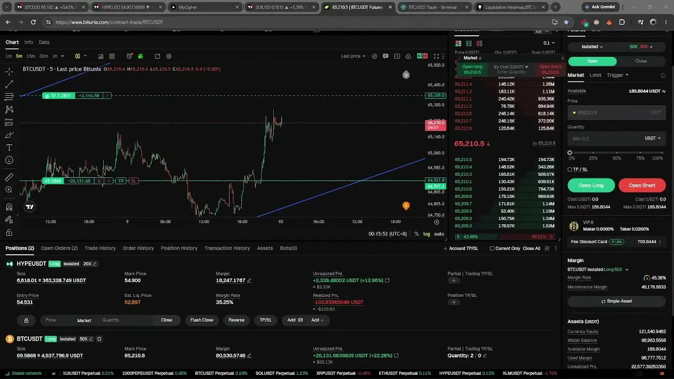
Task: Open the Fibonacci/horizontal lines tool
Action: [x=9, y=97]
